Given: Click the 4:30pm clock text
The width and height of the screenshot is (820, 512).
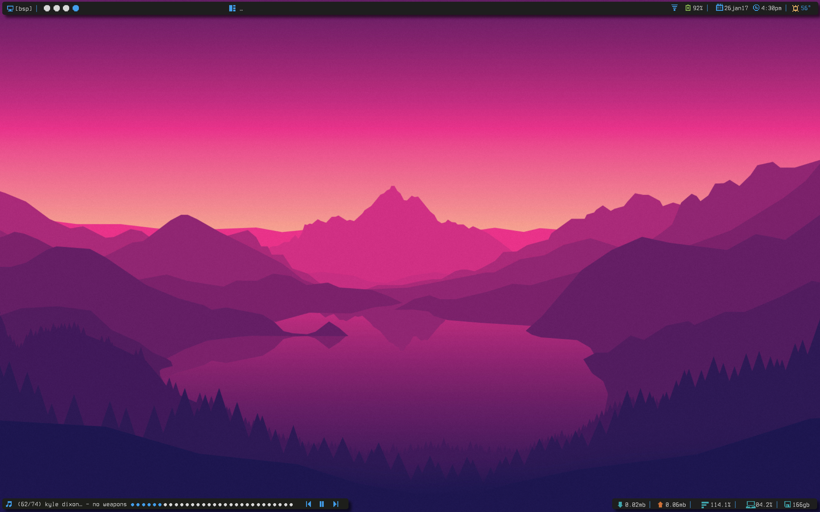Looking at the screenshot, I should tap(771, 8).
